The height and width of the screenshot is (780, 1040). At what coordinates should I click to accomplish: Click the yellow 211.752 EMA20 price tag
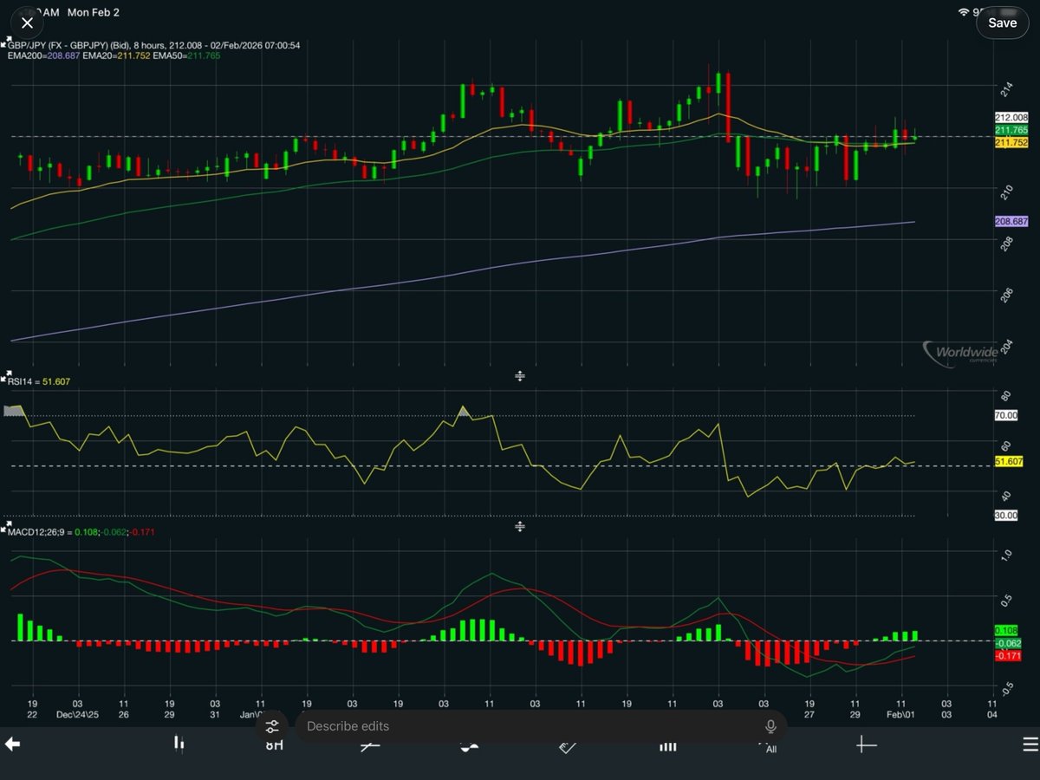1011,142
